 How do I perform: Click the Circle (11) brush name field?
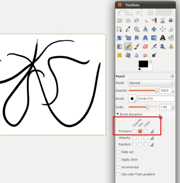click(x=156, y=98)
